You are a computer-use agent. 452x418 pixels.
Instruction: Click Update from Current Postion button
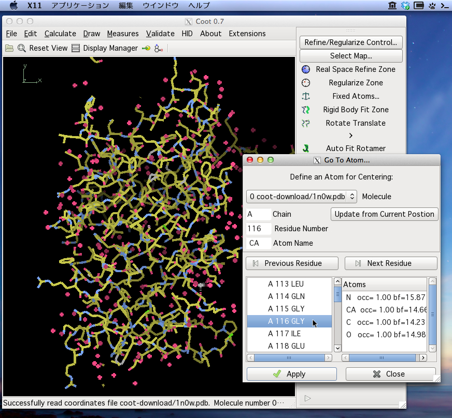point(384,214)
